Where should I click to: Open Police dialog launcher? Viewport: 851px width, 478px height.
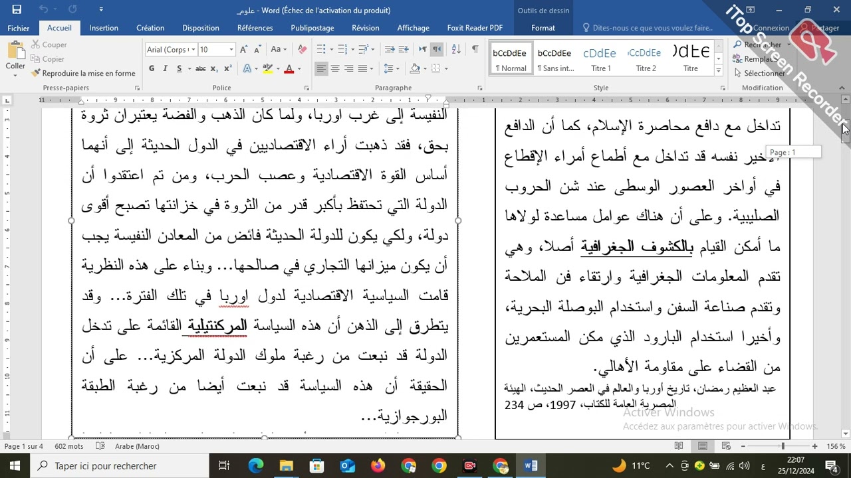pyautogui.click(x=306, y=88)
